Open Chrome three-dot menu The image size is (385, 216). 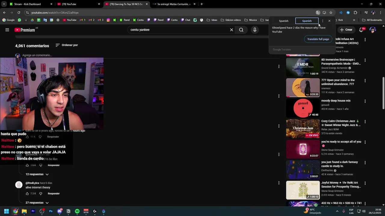381,13
